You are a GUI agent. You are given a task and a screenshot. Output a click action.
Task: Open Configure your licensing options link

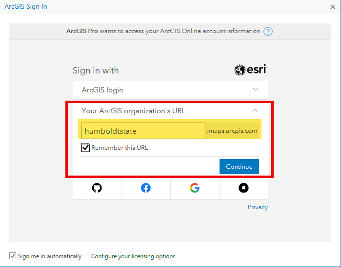133,256
